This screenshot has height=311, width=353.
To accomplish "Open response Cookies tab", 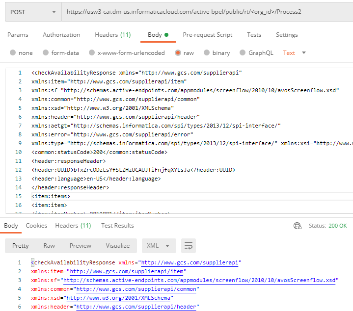I will (x=36, y=226).
